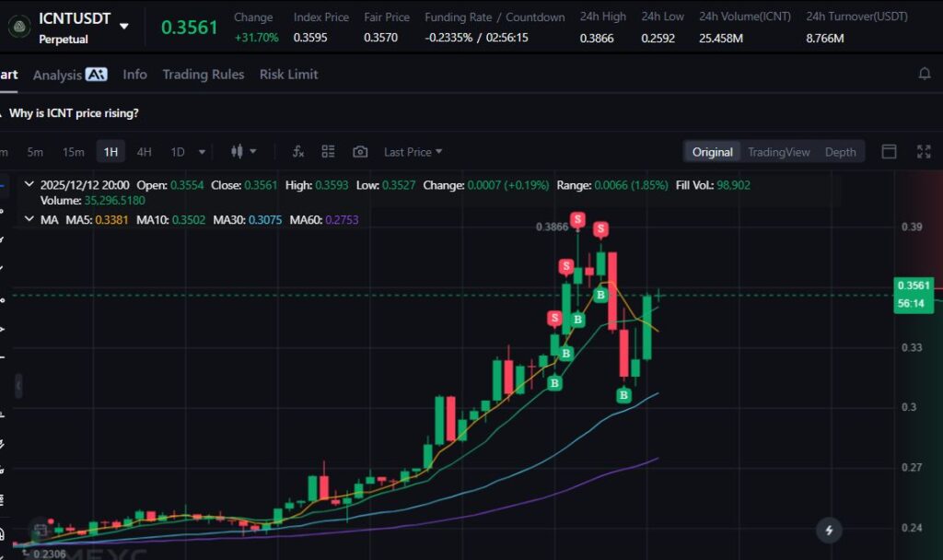Click the lightning quick-trade button
This screenshot has height=560, width=943.
(x=829, y=530)
